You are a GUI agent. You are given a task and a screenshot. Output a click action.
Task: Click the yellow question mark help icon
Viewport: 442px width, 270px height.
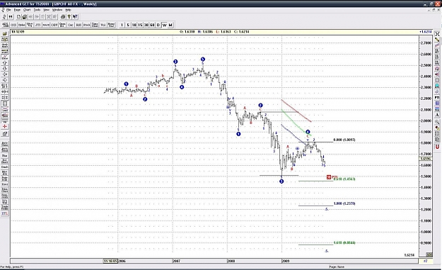click(69, 17)
